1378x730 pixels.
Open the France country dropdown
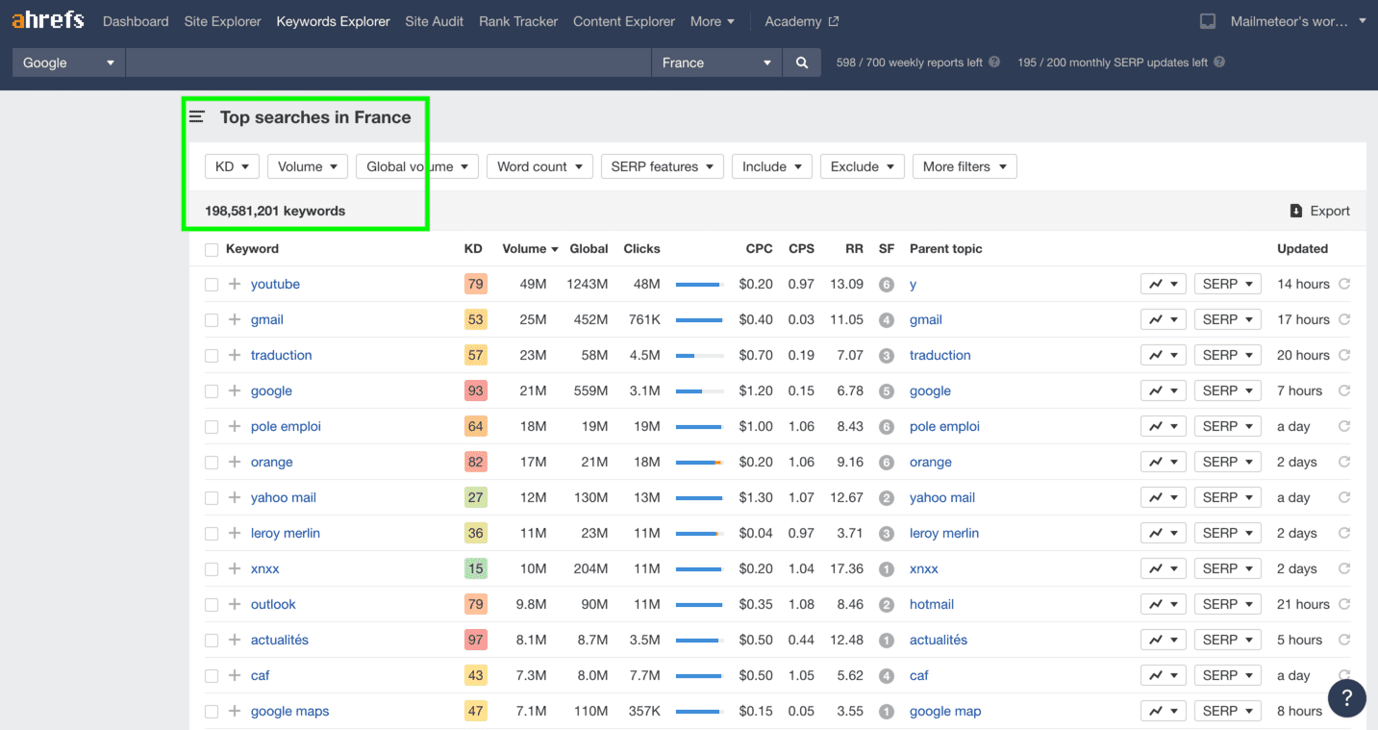pos(717,63)
